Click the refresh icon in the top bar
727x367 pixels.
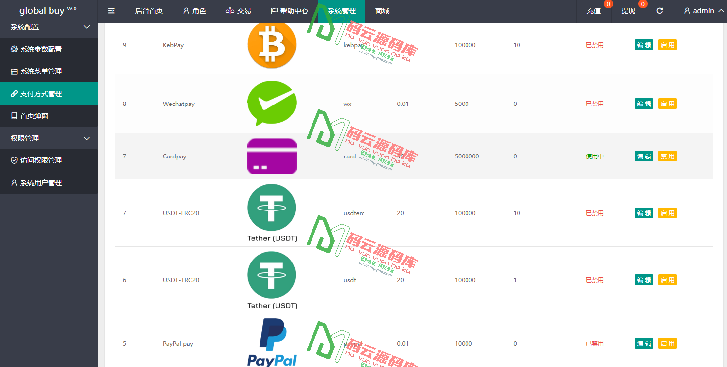point(659,10)
